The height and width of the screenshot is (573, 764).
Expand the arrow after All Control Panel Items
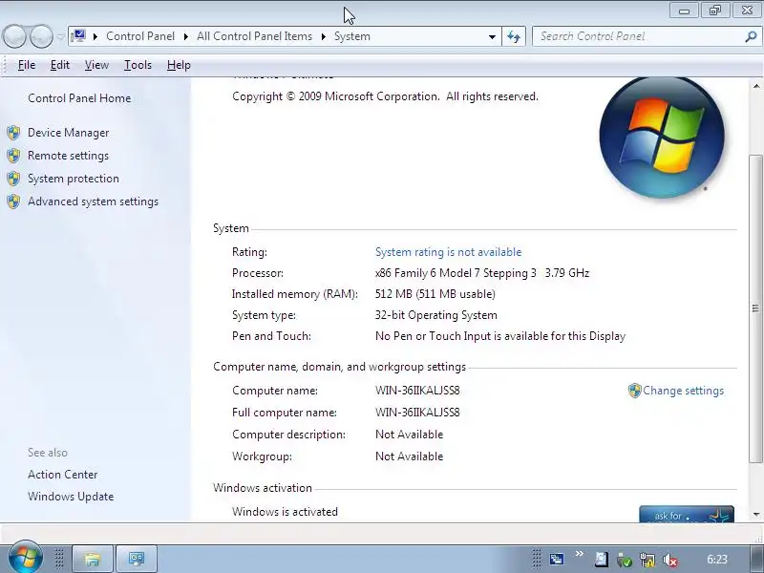click(323, 36)
